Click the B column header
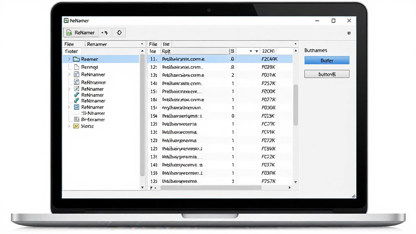 tap(232, 51)
